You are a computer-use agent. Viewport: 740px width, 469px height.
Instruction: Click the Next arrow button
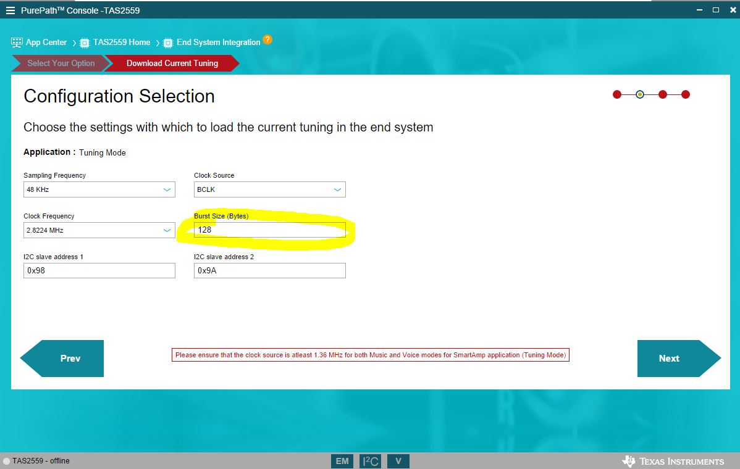coord(679,359)
